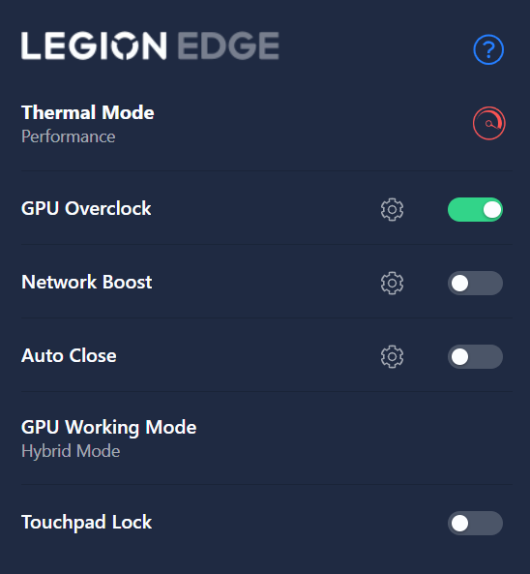Click the gauge needle inside the thermal icon
Image resolution: width=530 pixels, height=574 pixels.
coord(492,125)
